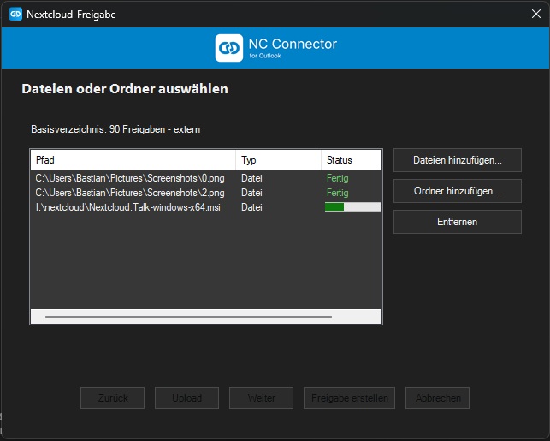Select the Screenshots\2.png file path
Screen dimensions: 550x441
(130, 193)
